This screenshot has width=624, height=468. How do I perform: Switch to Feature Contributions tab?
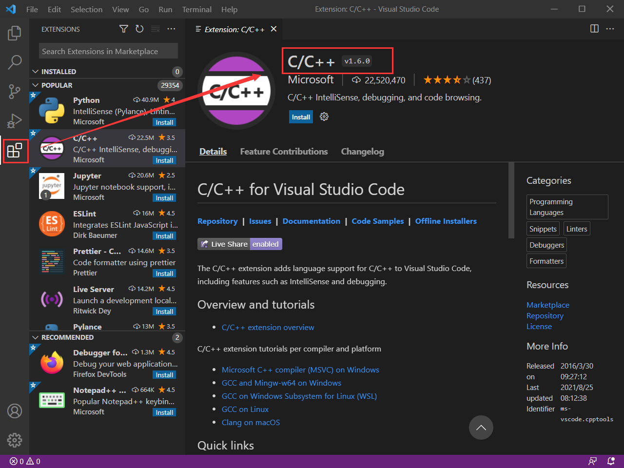284,152
